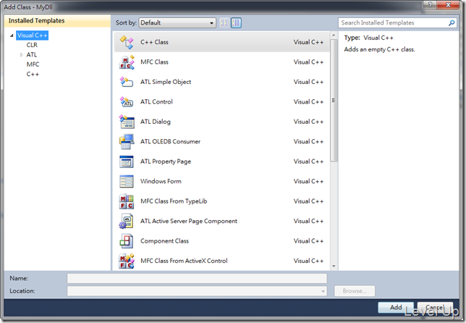
Task: Select the 'ATL OLEDB Consumer' name
Action: 170,141
